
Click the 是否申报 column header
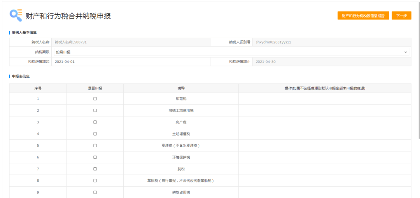(95, 88)
